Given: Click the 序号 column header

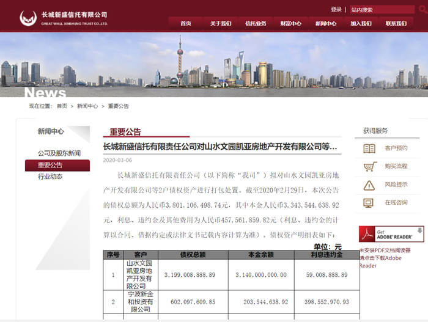Looking at the screenshot, I should [113, 255].
